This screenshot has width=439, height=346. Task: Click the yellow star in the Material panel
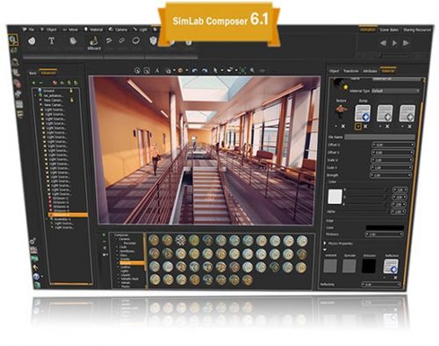(346, 87)
